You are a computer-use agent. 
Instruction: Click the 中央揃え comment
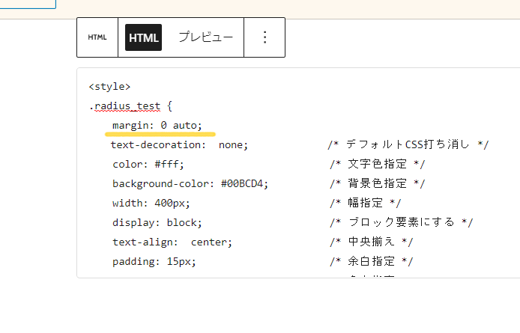coord(371,242)
